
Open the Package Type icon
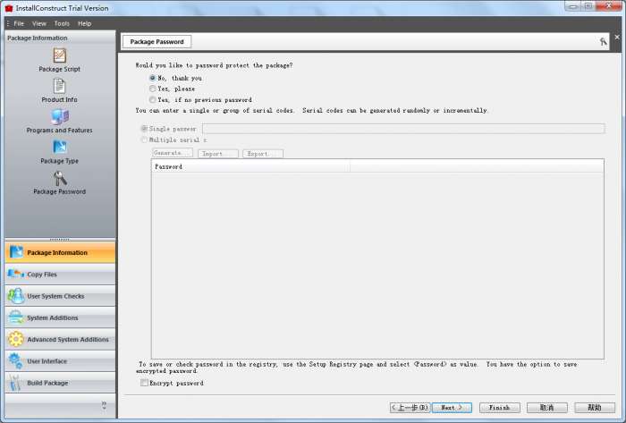(x=60, y=148)
